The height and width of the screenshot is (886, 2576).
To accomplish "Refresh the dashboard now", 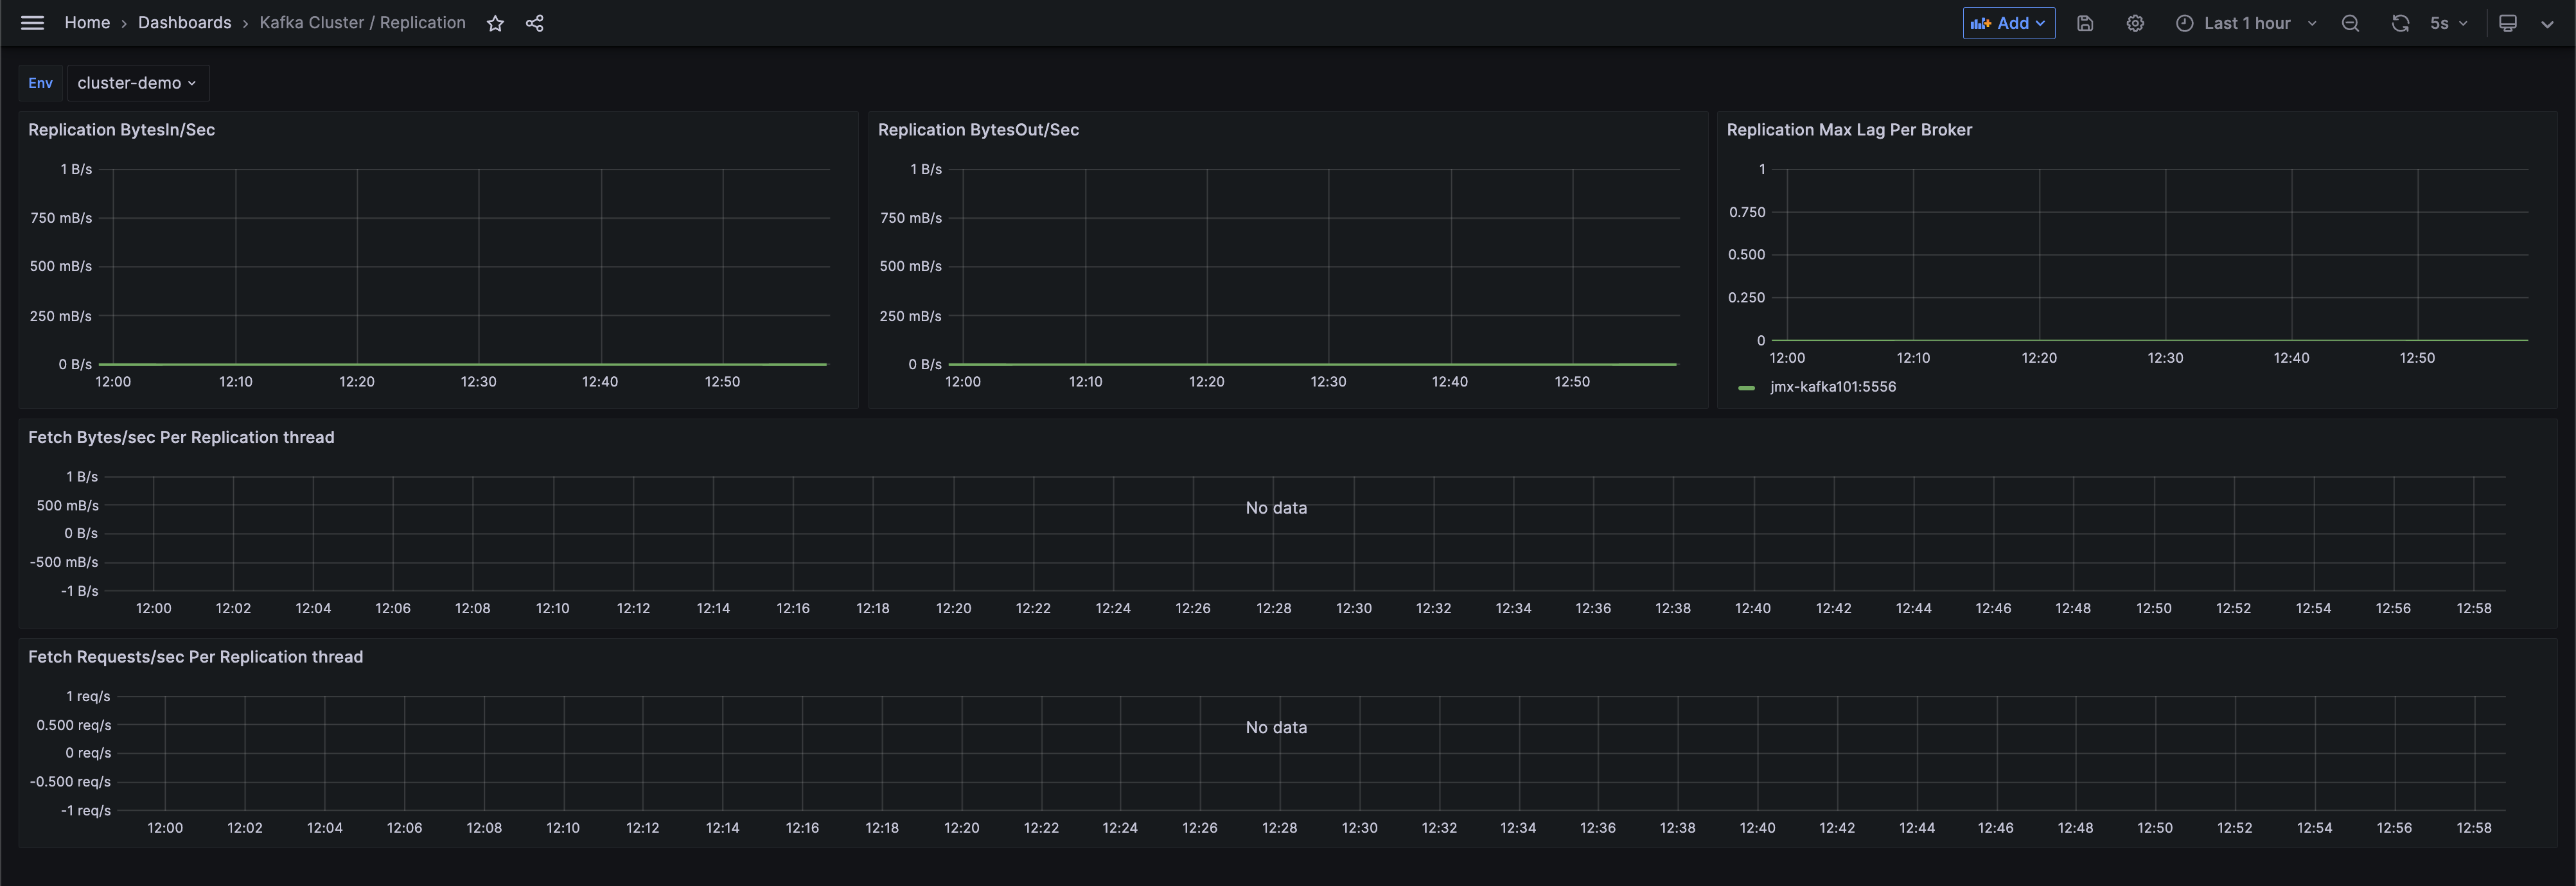I will click(x=2400, y=23).
